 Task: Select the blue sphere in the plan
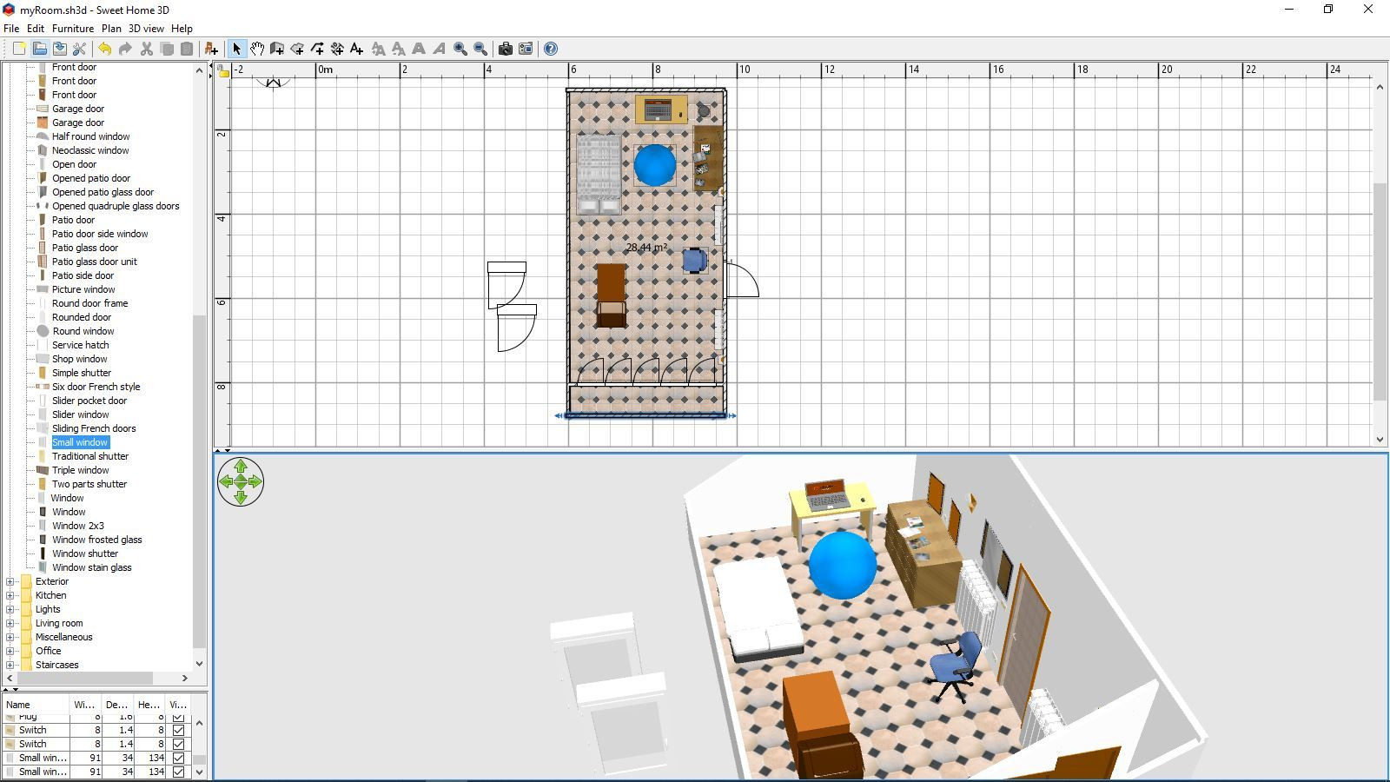click(x=655, y=165)
